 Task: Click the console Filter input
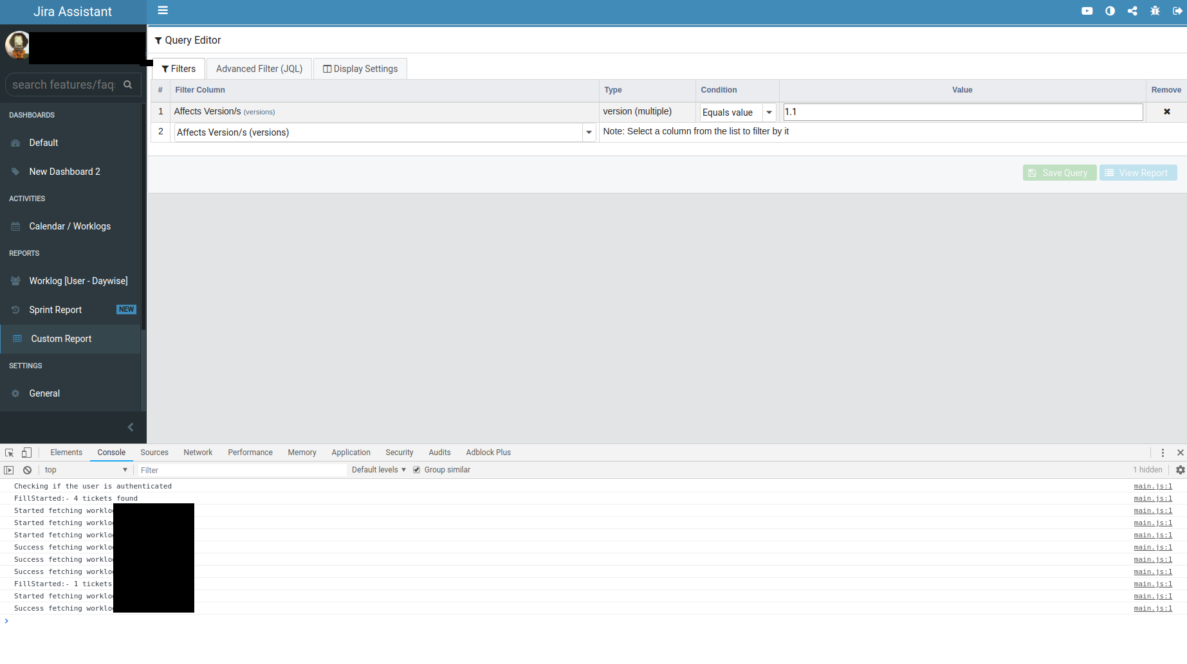coord(242,470)
